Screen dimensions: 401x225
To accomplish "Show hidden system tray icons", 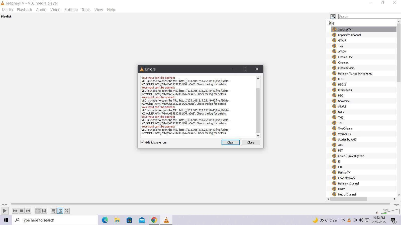I will [343, 220].
